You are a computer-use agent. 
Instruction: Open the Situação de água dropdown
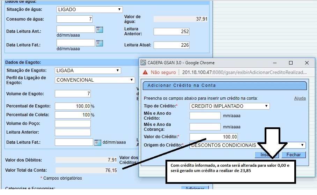(x=90, y=9)
